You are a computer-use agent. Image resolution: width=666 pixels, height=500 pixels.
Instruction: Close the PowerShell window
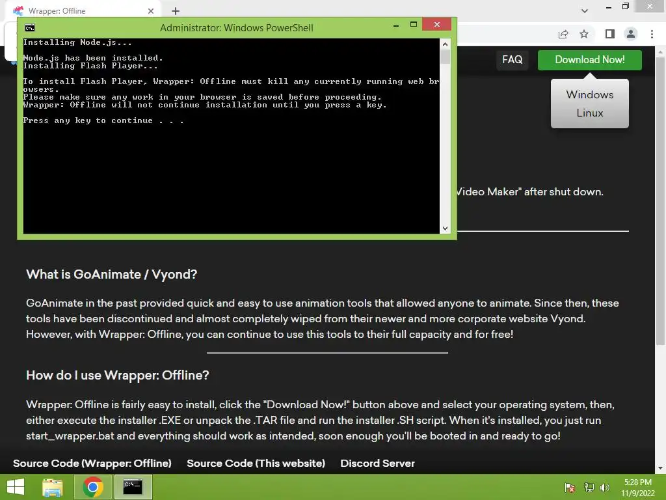point(436,24)
